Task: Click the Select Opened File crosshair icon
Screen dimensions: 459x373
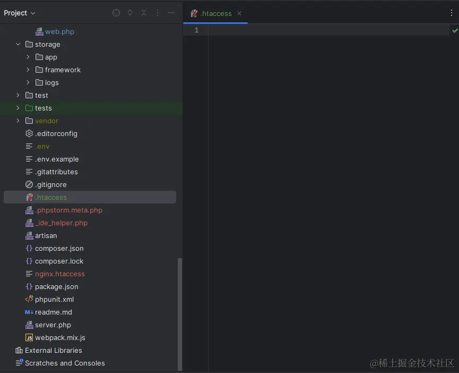Action: pos(116,13)
